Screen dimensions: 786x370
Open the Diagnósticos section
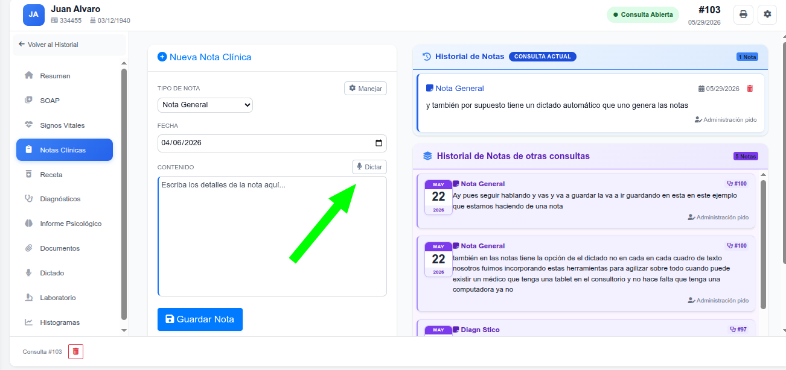click(x=65, y=199)
